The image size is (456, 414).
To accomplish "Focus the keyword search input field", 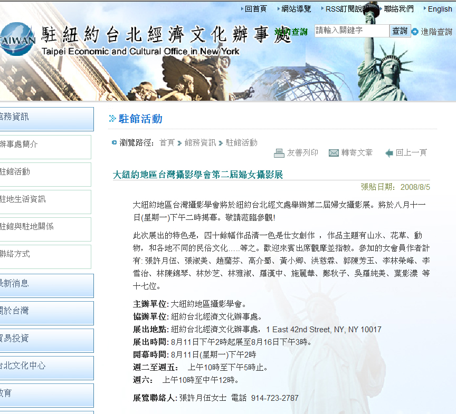I will pos(351,31).
